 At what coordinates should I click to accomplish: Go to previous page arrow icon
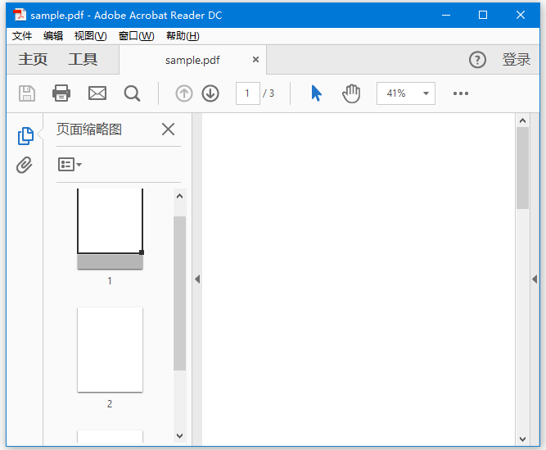point(184,93)
